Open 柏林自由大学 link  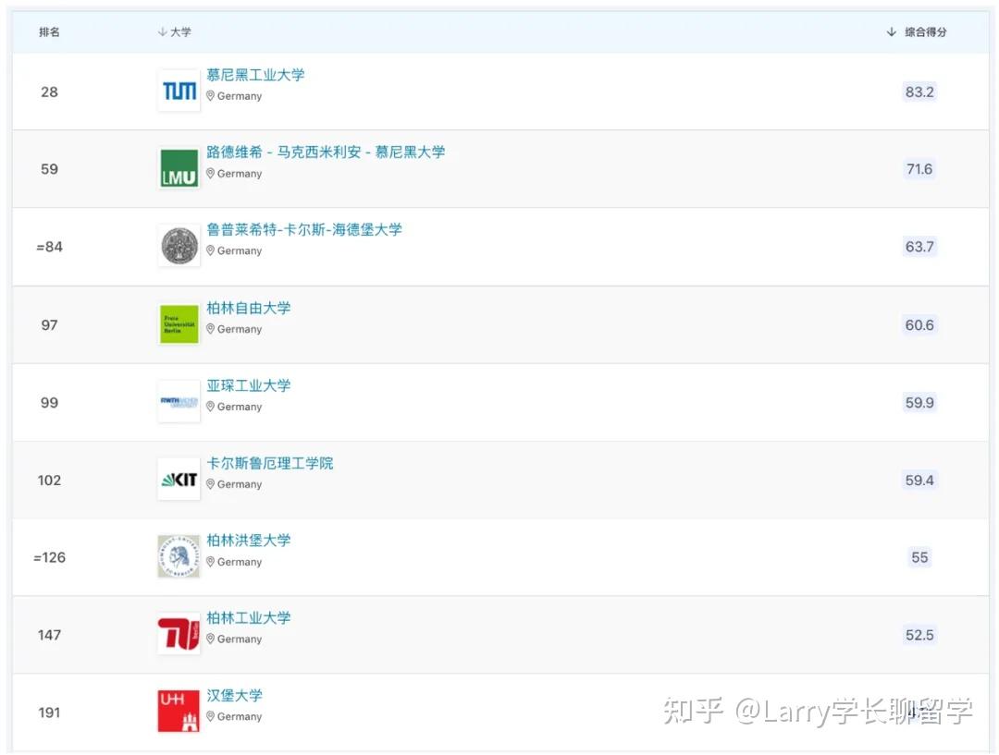tap(249, 308)
